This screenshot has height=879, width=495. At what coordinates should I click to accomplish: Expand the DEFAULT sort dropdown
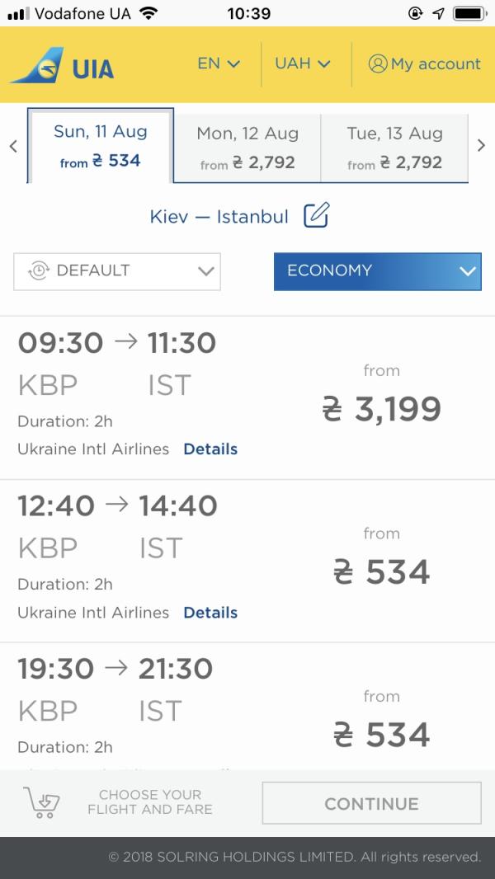pos(117,270)
